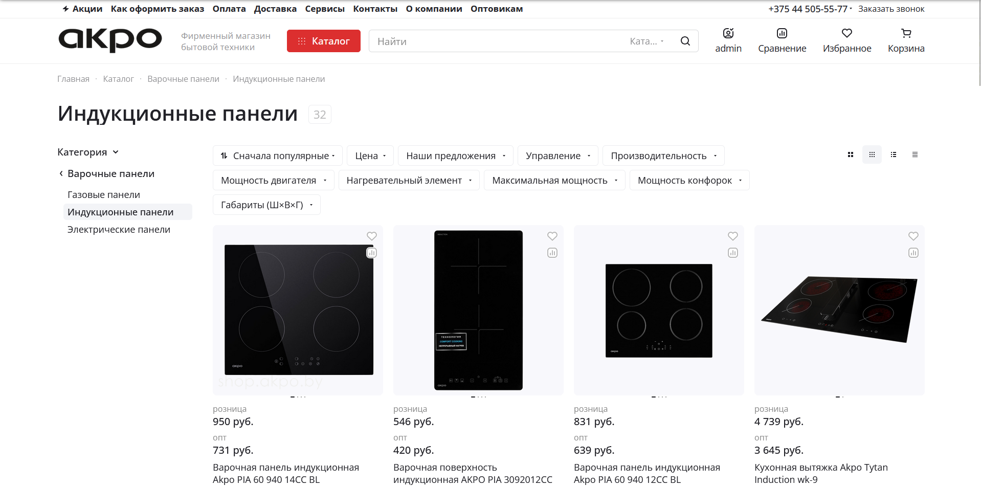Add the 950 руб. panel to favorites

tap(372, 236)
